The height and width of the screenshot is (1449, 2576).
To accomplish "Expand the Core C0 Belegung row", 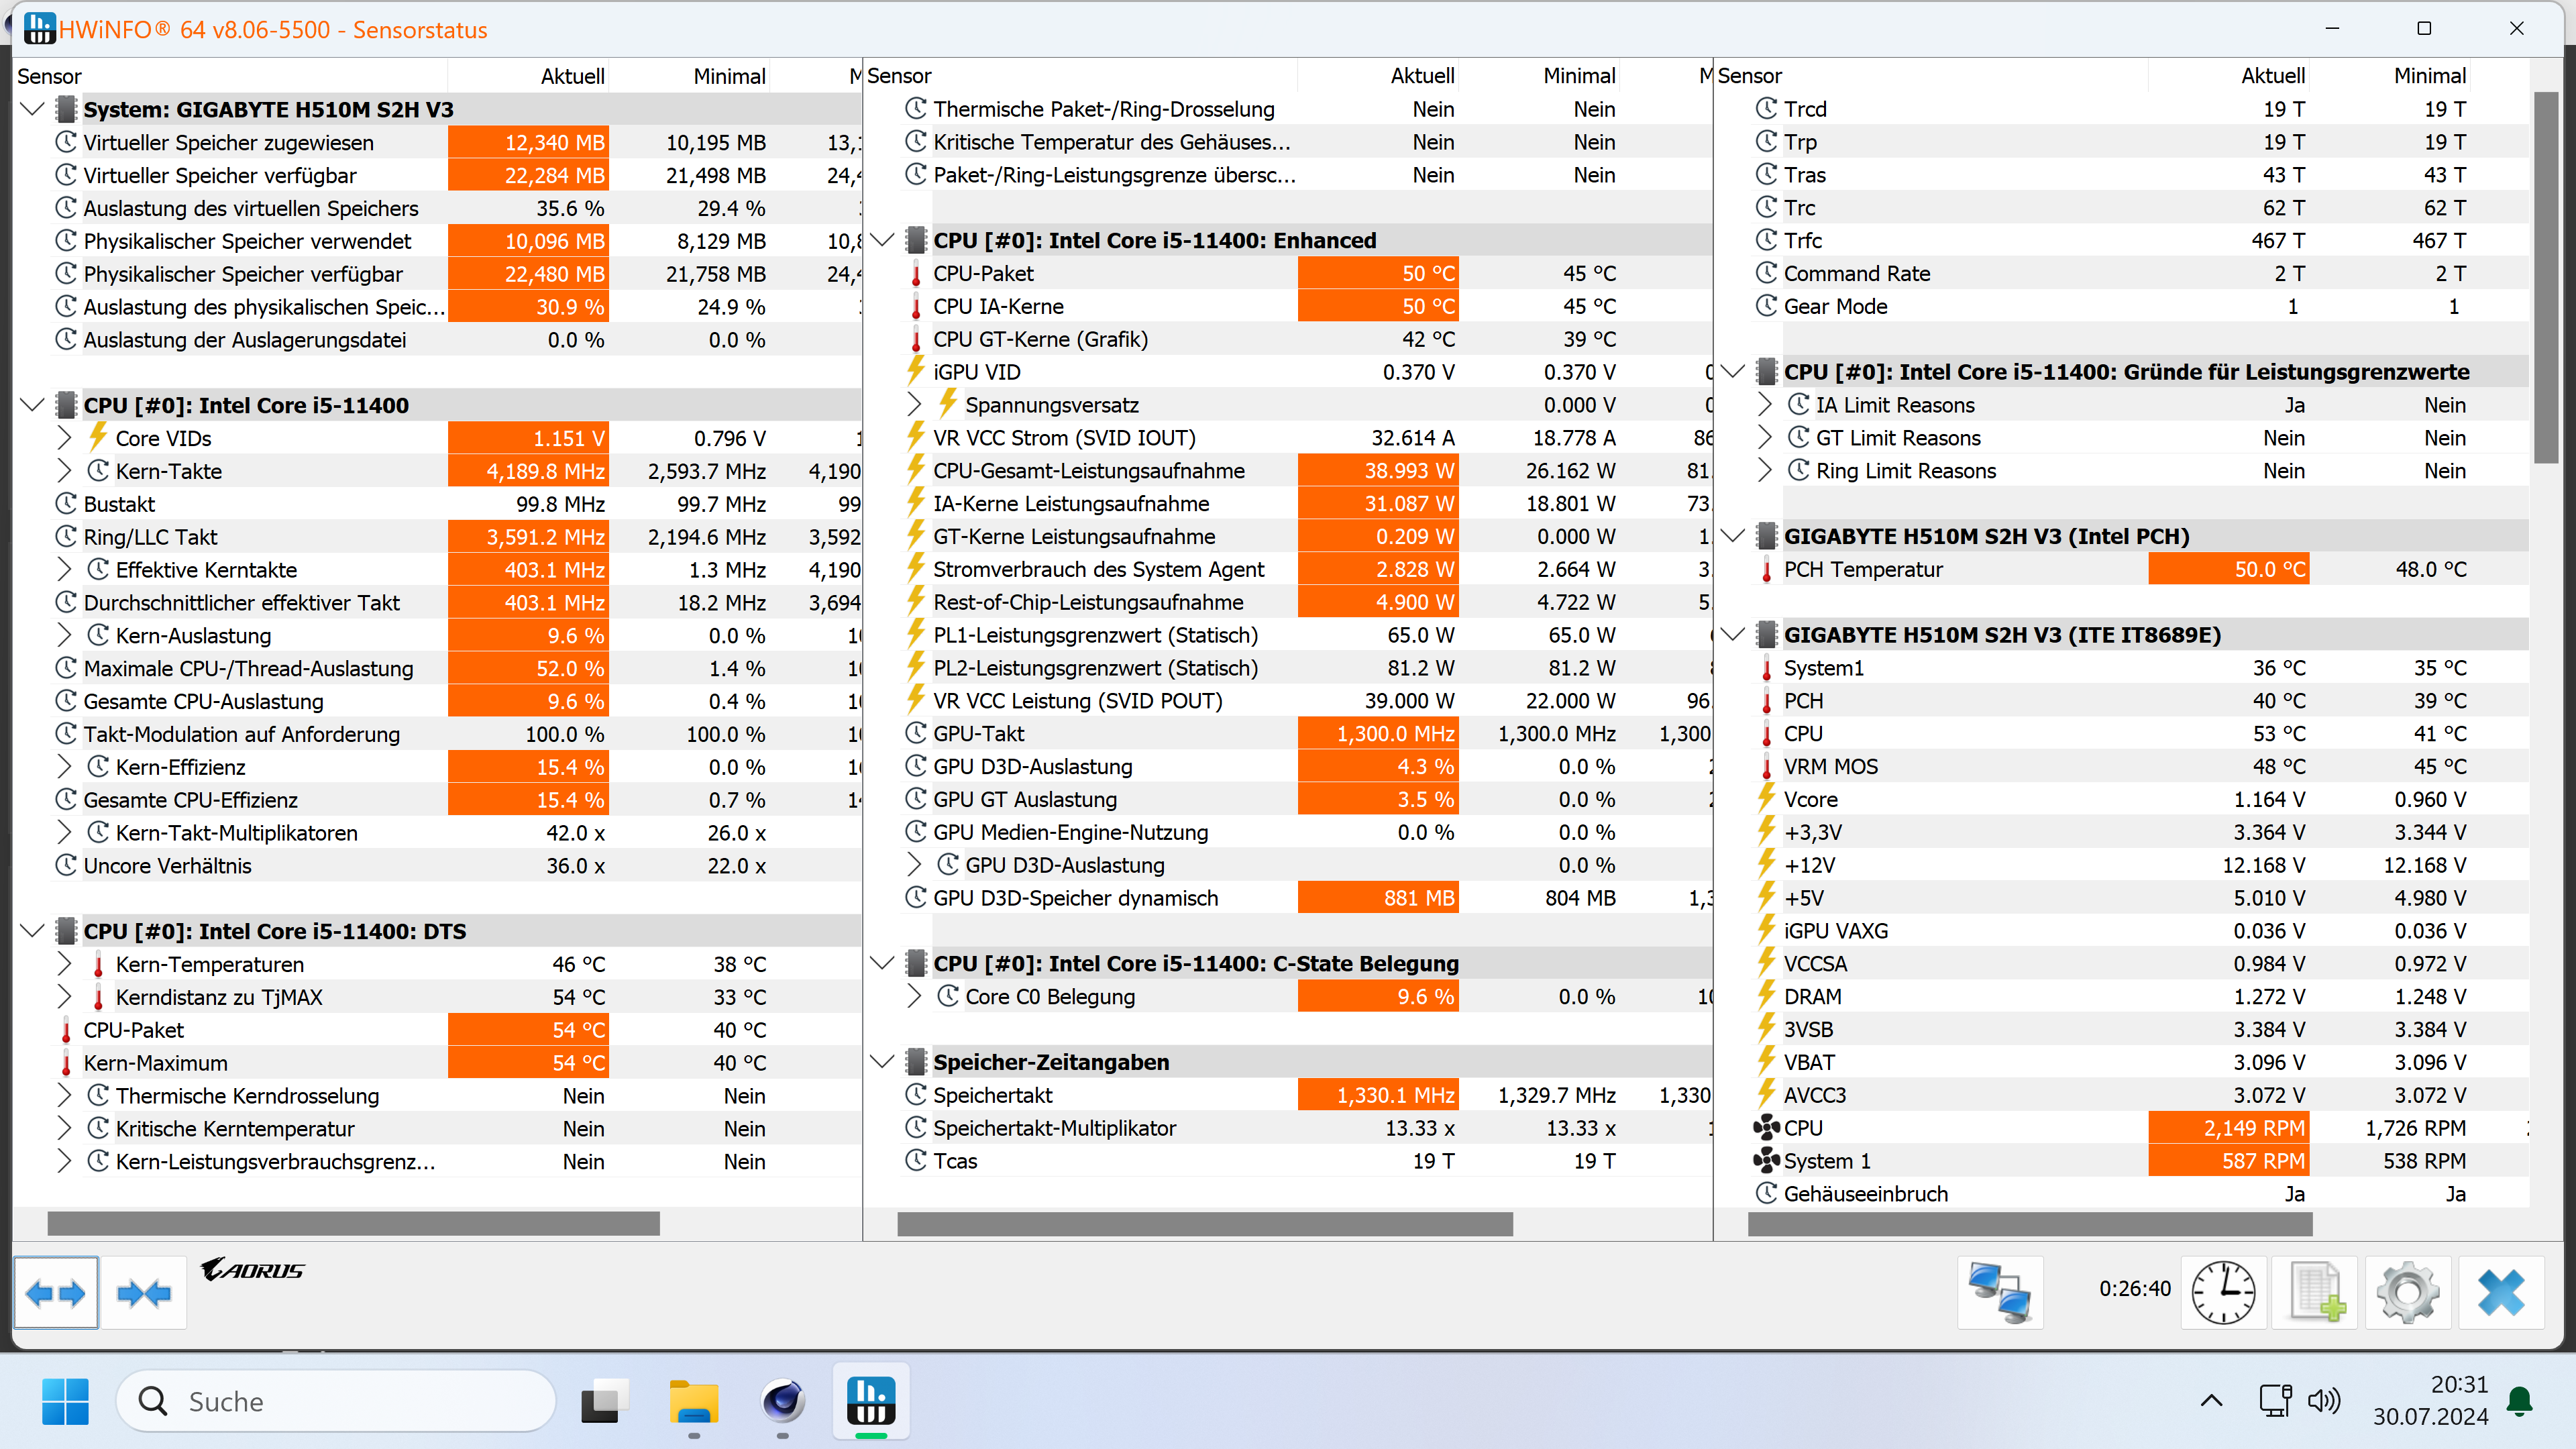I will pyautogui.click(x=915, y=997).
